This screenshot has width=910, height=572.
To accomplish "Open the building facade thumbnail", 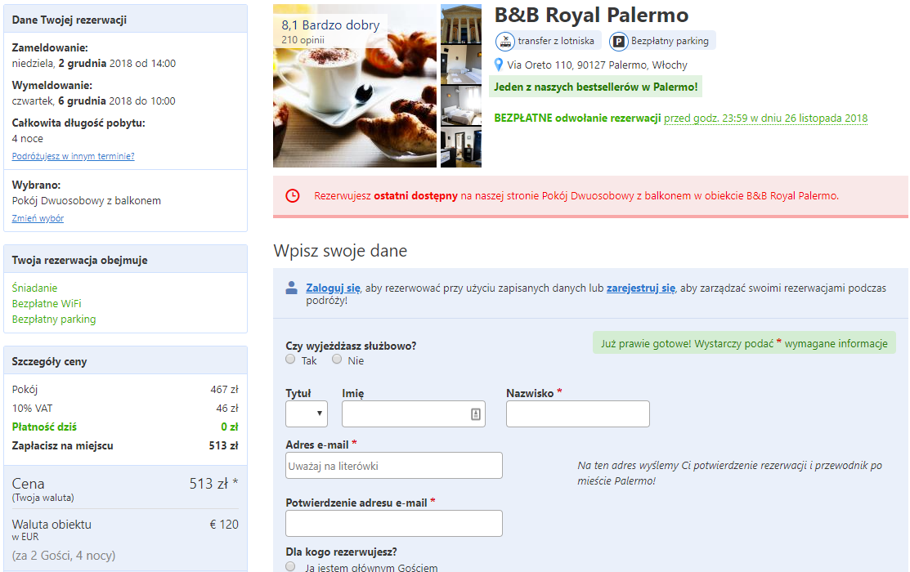I will click(461, 24).
